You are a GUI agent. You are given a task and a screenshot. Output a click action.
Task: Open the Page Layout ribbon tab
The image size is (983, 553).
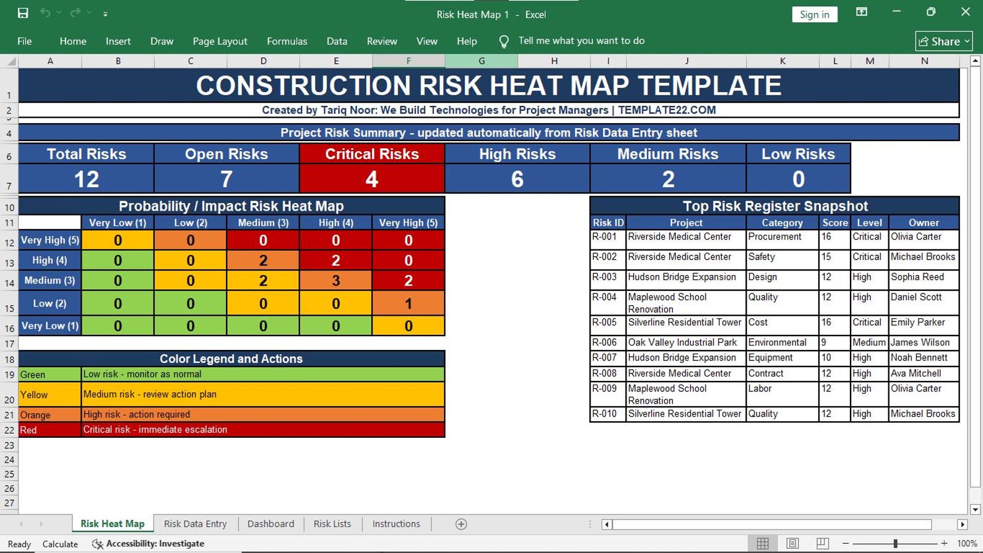tap(220, 41)
